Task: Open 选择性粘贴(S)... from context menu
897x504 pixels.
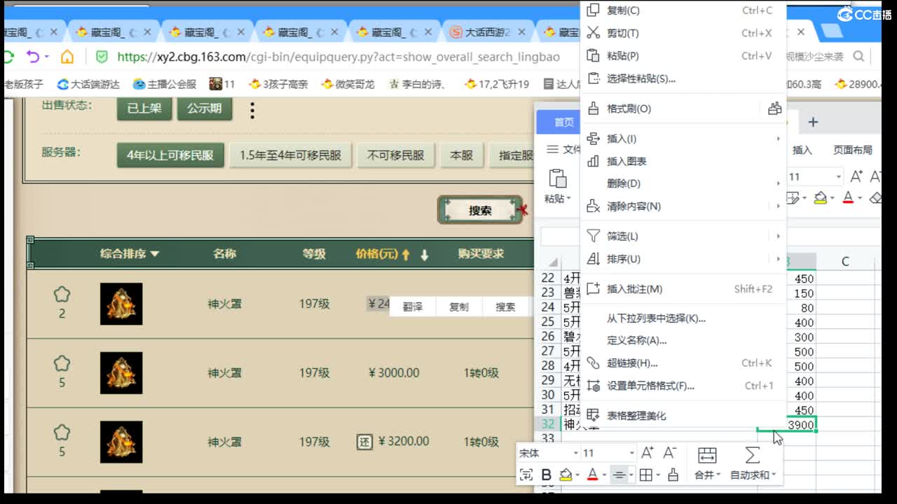Action: click(x=683, y=79)
